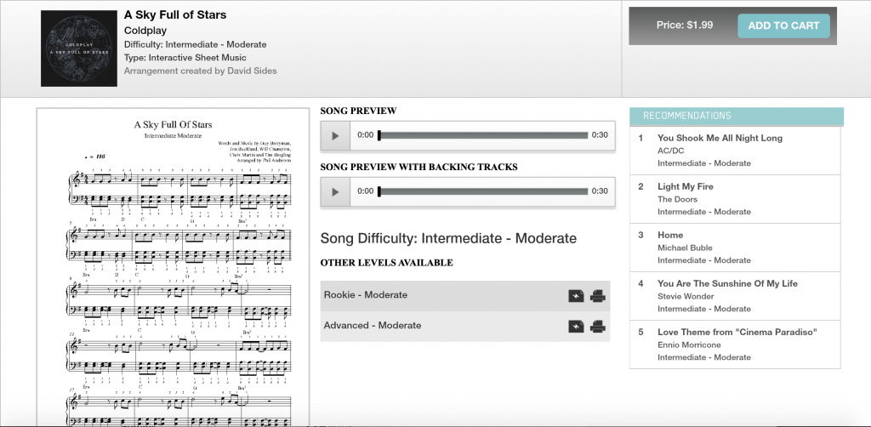Click the Recommendations header

pyautogui.click(x=737, y=116)
